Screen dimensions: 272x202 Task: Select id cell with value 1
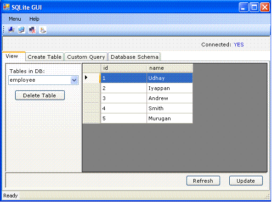[124, 78]
